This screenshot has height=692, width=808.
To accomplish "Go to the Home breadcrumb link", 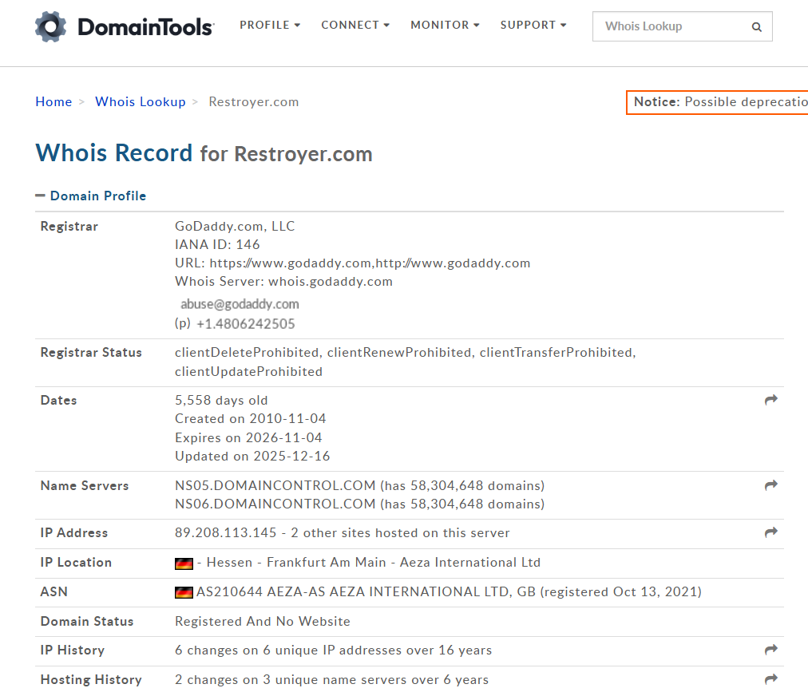I will click(53, 101).
